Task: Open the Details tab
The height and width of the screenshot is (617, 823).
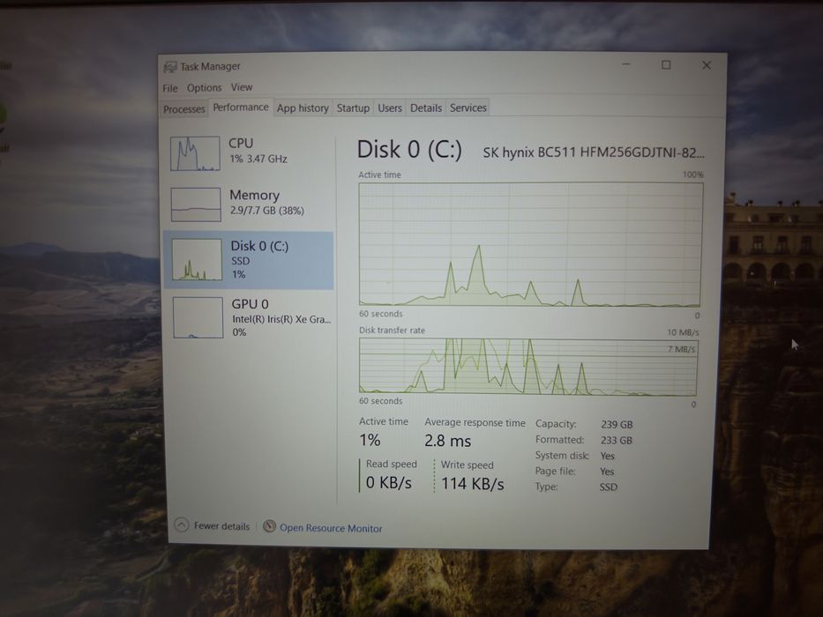Action: pos(426,108)
